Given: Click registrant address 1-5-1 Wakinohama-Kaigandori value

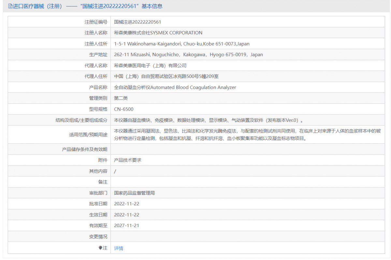Looking at the screenshot, I should [182, 44].
